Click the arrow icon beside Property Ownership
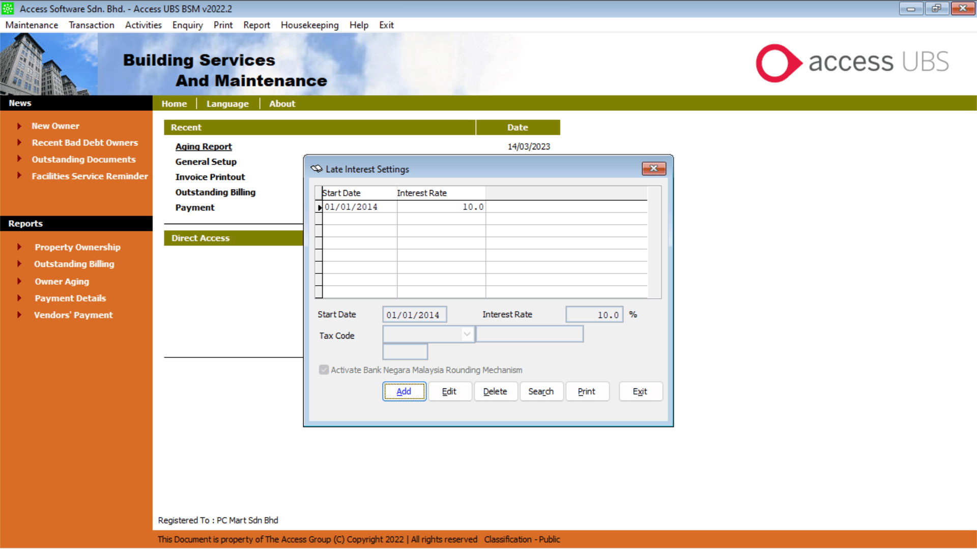The height and width of the screenshot is (549, 977). 19,247
